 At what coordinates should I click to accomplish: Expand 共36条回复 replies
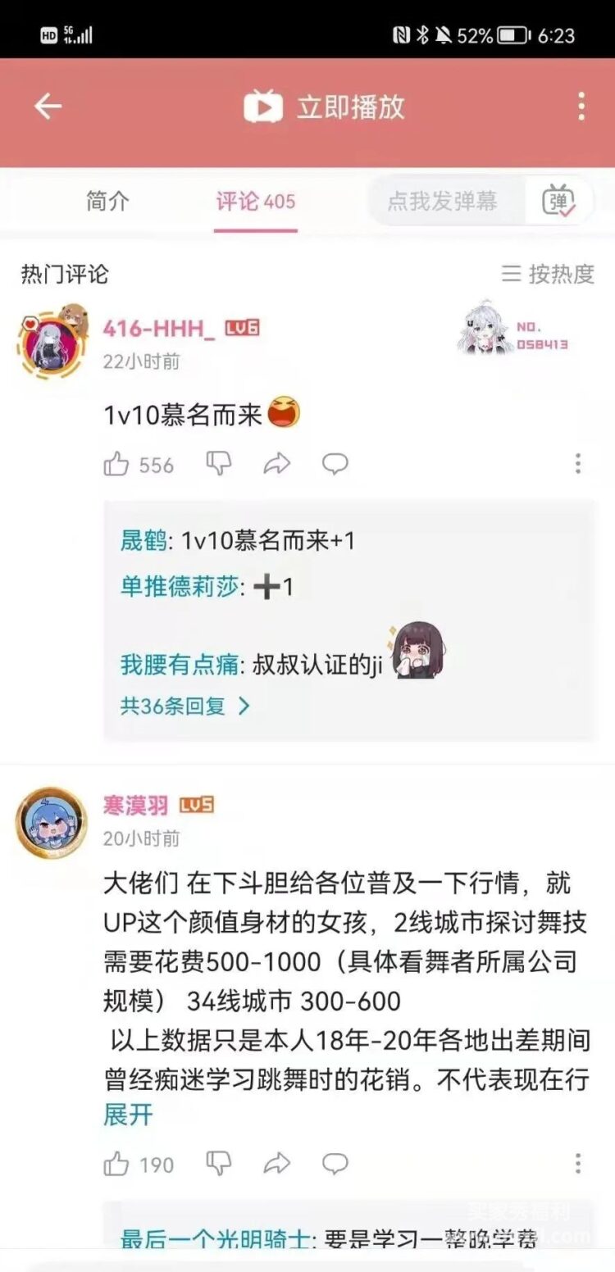tap(184, 706)
